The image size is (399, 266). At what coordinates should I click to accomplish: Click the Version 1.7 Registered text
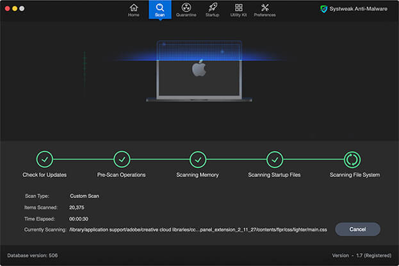click(x=362, y=255)
